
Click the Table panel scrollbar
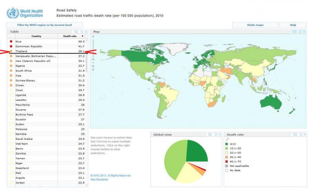[x=87, y=63]
